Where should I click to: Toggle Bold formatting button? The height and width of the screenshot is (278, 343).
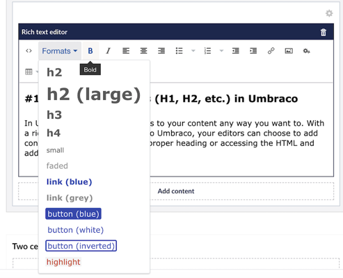[90, 51]
